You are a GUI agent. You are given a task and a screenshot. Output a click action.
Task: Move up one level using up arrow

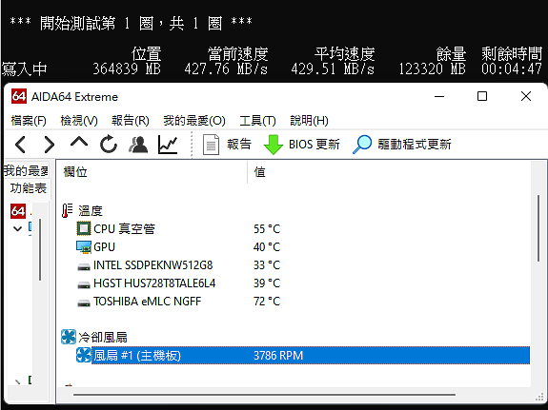pos(79,143)
